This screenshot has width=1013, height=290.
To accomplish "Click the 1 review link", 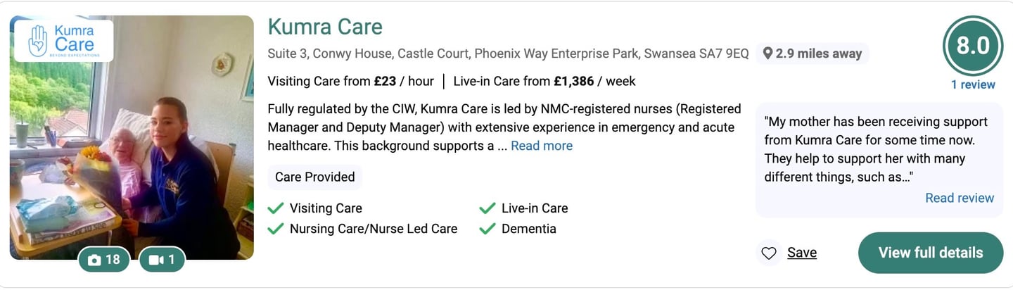I will (x=973, y=84).
